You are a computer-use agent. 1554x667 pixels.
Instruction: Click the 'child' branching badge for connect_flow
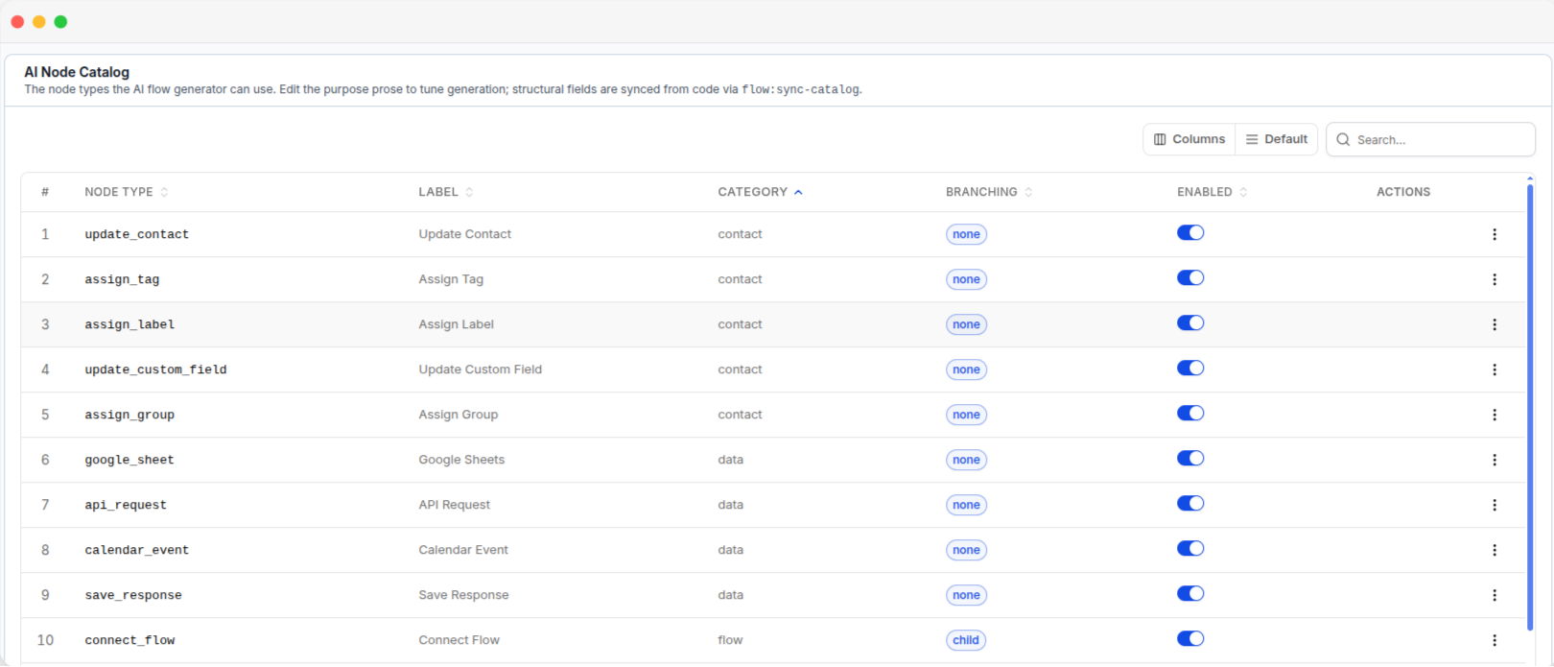click(966, 640)
